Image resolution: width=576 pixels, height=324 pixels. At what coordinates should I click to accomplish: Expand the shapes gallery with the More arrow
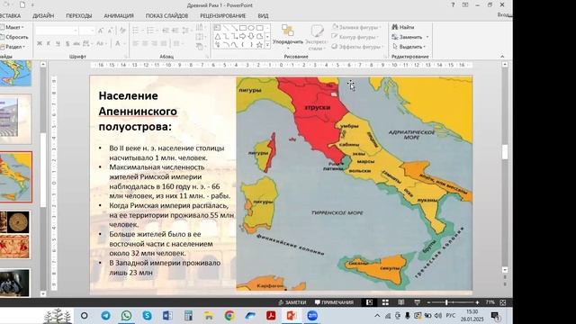click(x=267, y=45)
